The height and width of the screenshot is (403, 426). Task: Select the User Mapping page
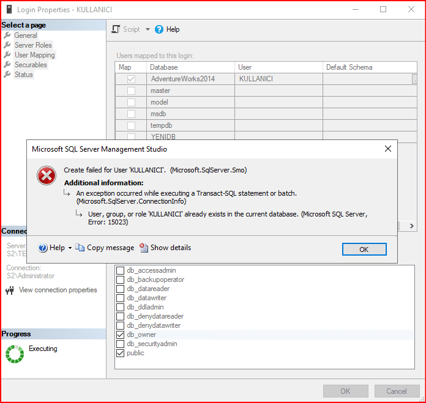coord(35,55)
